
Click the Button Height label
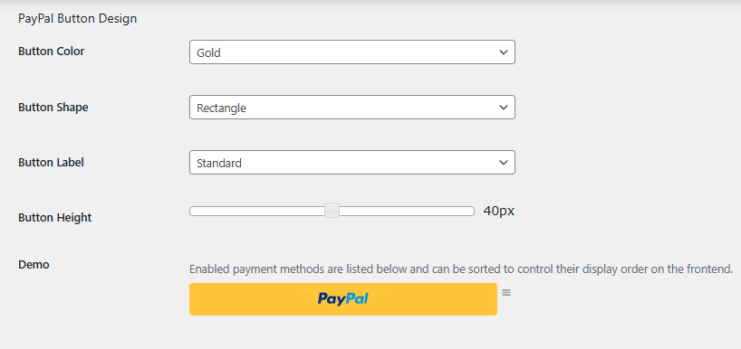[55, 217]
